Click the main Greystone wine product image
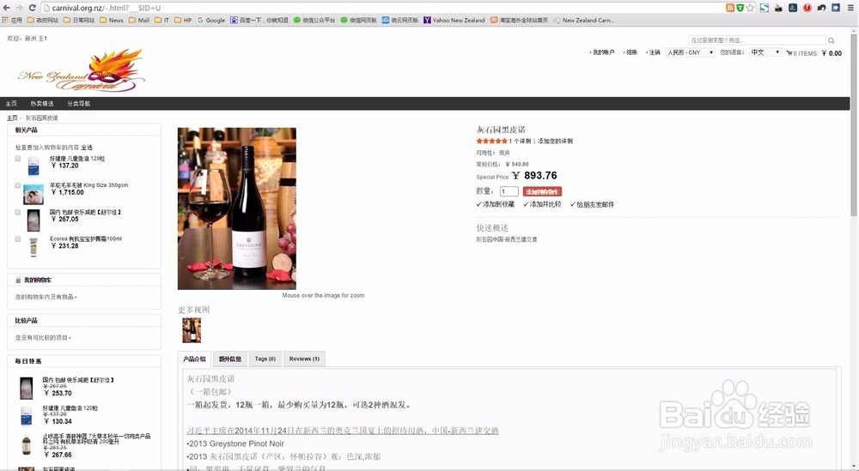 tap(237, 208)
